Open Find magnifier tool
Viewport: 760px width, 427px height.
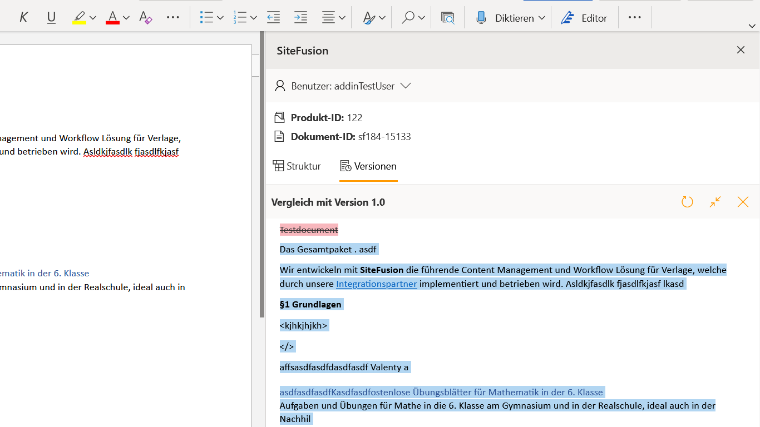pos(408,18)
